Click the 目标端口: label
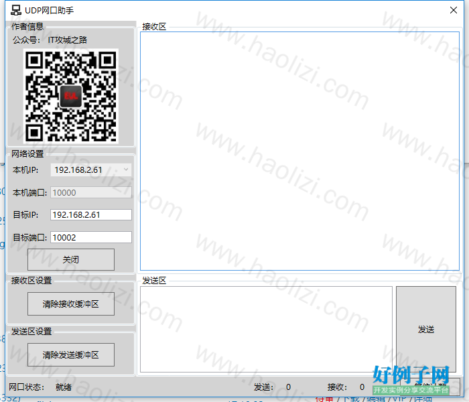 30,237
